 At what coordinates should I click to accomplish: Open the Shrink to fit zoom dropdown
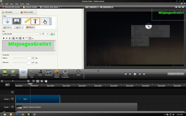click(x=107, y=7)
